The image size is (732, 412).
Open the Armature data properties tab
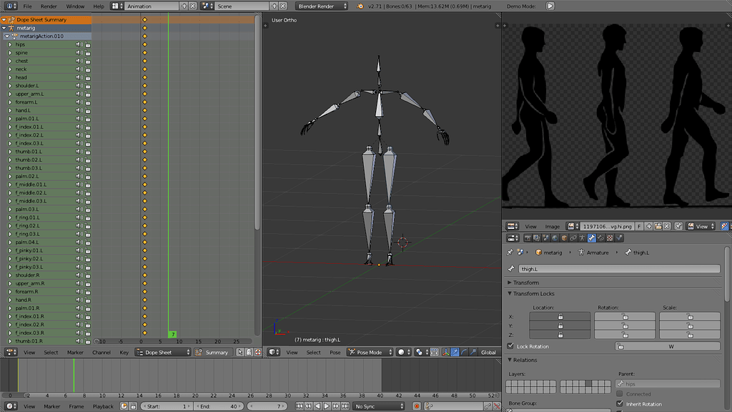point(582,238)
